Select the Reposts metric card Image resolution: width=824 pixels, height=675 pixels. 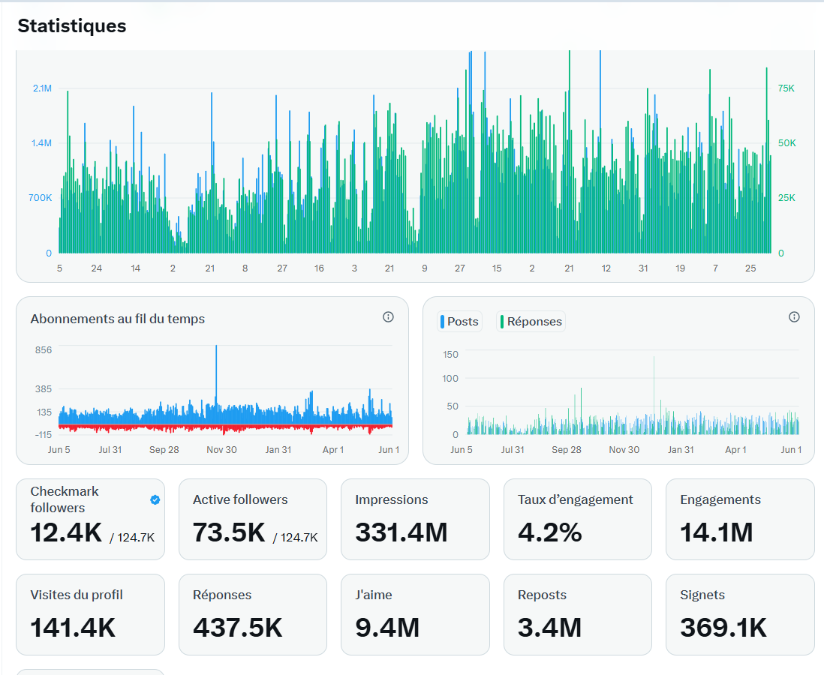click(578, 614)
